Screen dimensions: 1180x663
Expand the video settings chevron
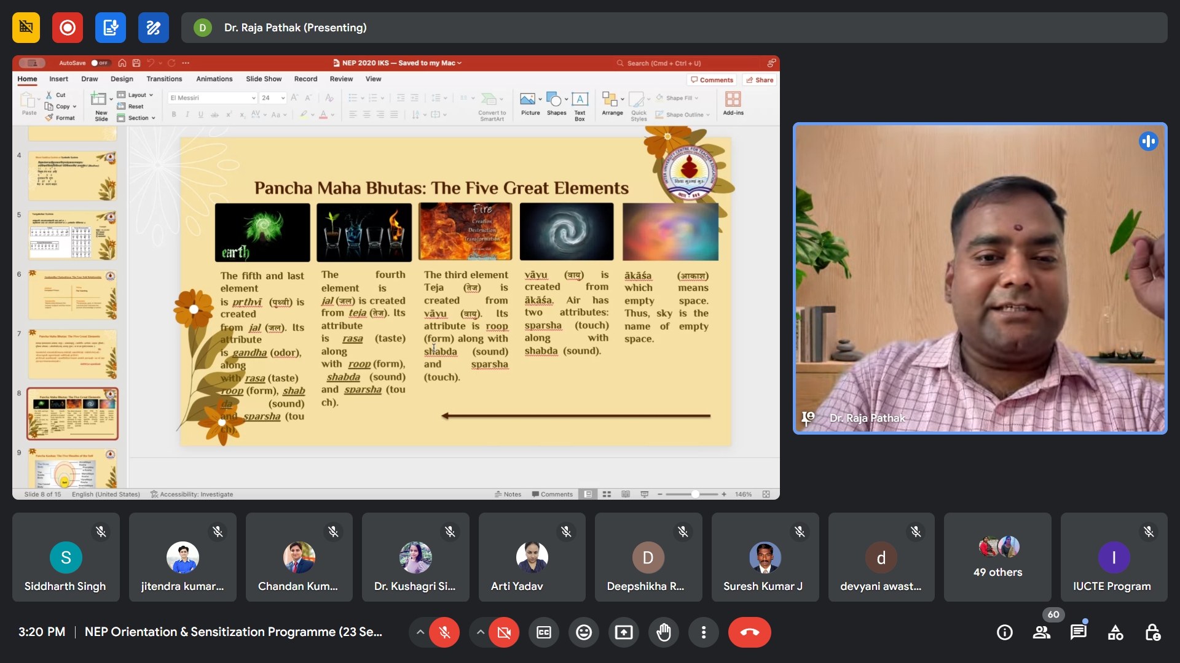pyautogui.click(x=480, y=632)
